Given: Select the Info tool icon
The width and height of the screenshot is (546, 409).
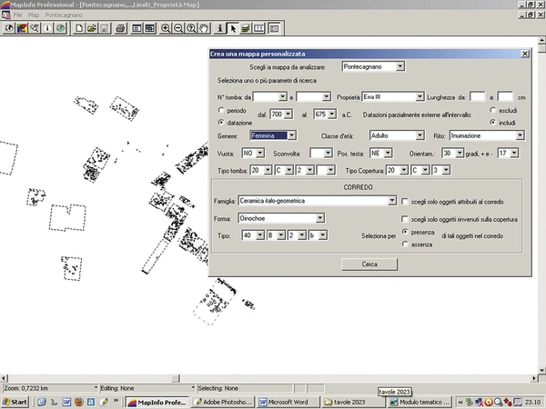Looking at the screenshot, I should click(220, 28).
